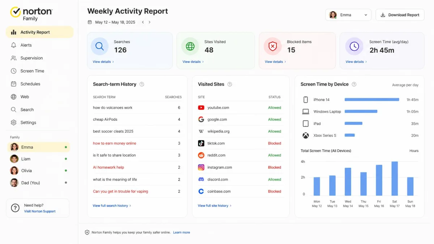
Task: Click the Activity Report bar chart icon
Action: point(14,32)
